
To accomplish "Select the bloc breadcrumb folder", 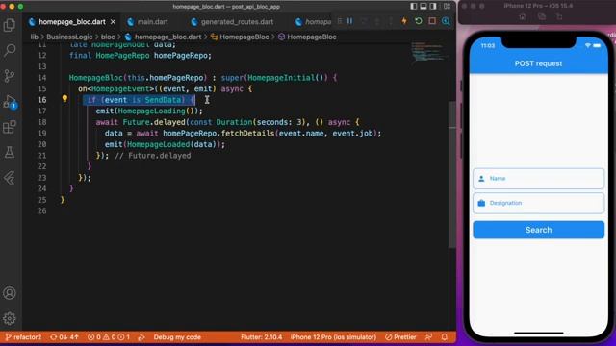I will [108, 37].
